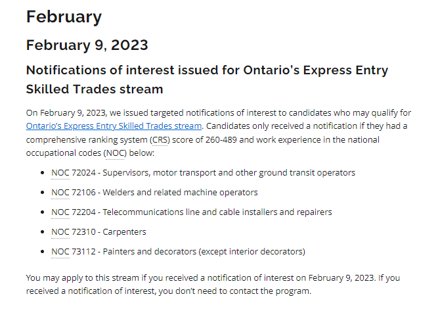Click the bullet point before NOC 72024
This screenshot has height=311, width=436.
click(42, 173)
